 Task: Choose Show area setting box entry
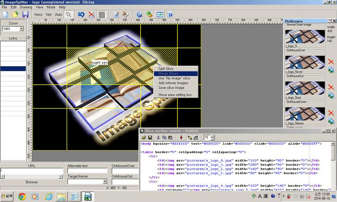tap(176, 95)
